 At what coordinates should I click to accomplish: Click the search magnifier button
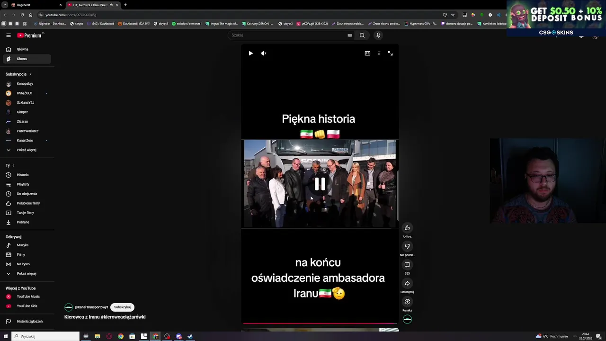coord(362,35)
